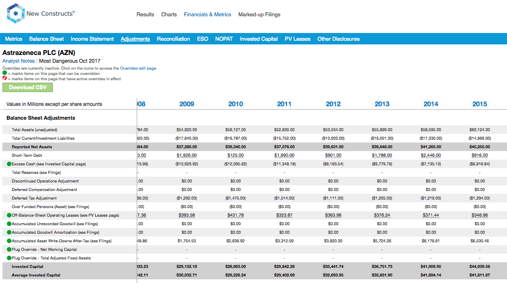Click the 2014 year column header
The height and width of the screenshot is (283, 507).
click(431, 104)
